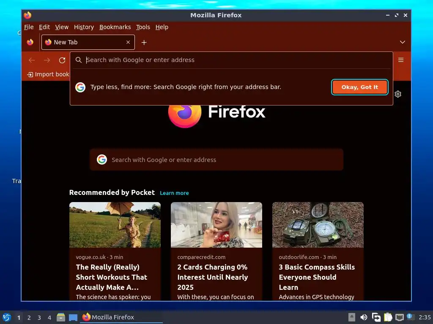Screen dimensions: 433x324
Task: Click the show desktop taskbar icon
Action: pos(73,317)
